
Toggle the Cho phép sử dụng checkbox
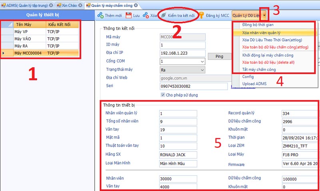coord(163,95)
